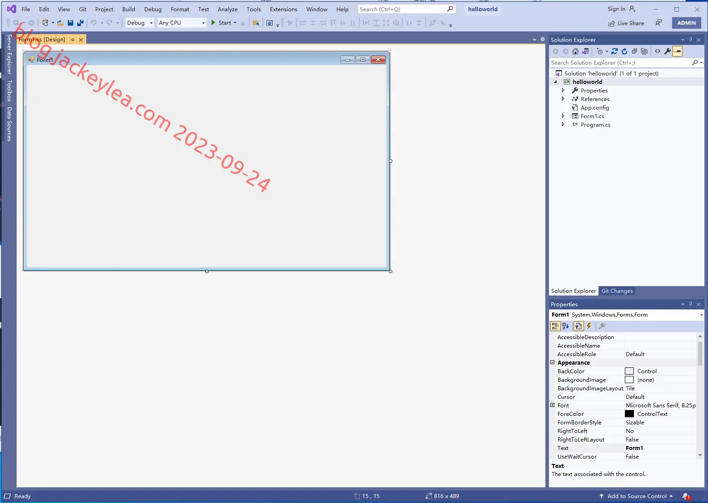Click the View Code brackets icon
Image resolution: width=708 pixels, height=503 pixels.
coord(658,51)
